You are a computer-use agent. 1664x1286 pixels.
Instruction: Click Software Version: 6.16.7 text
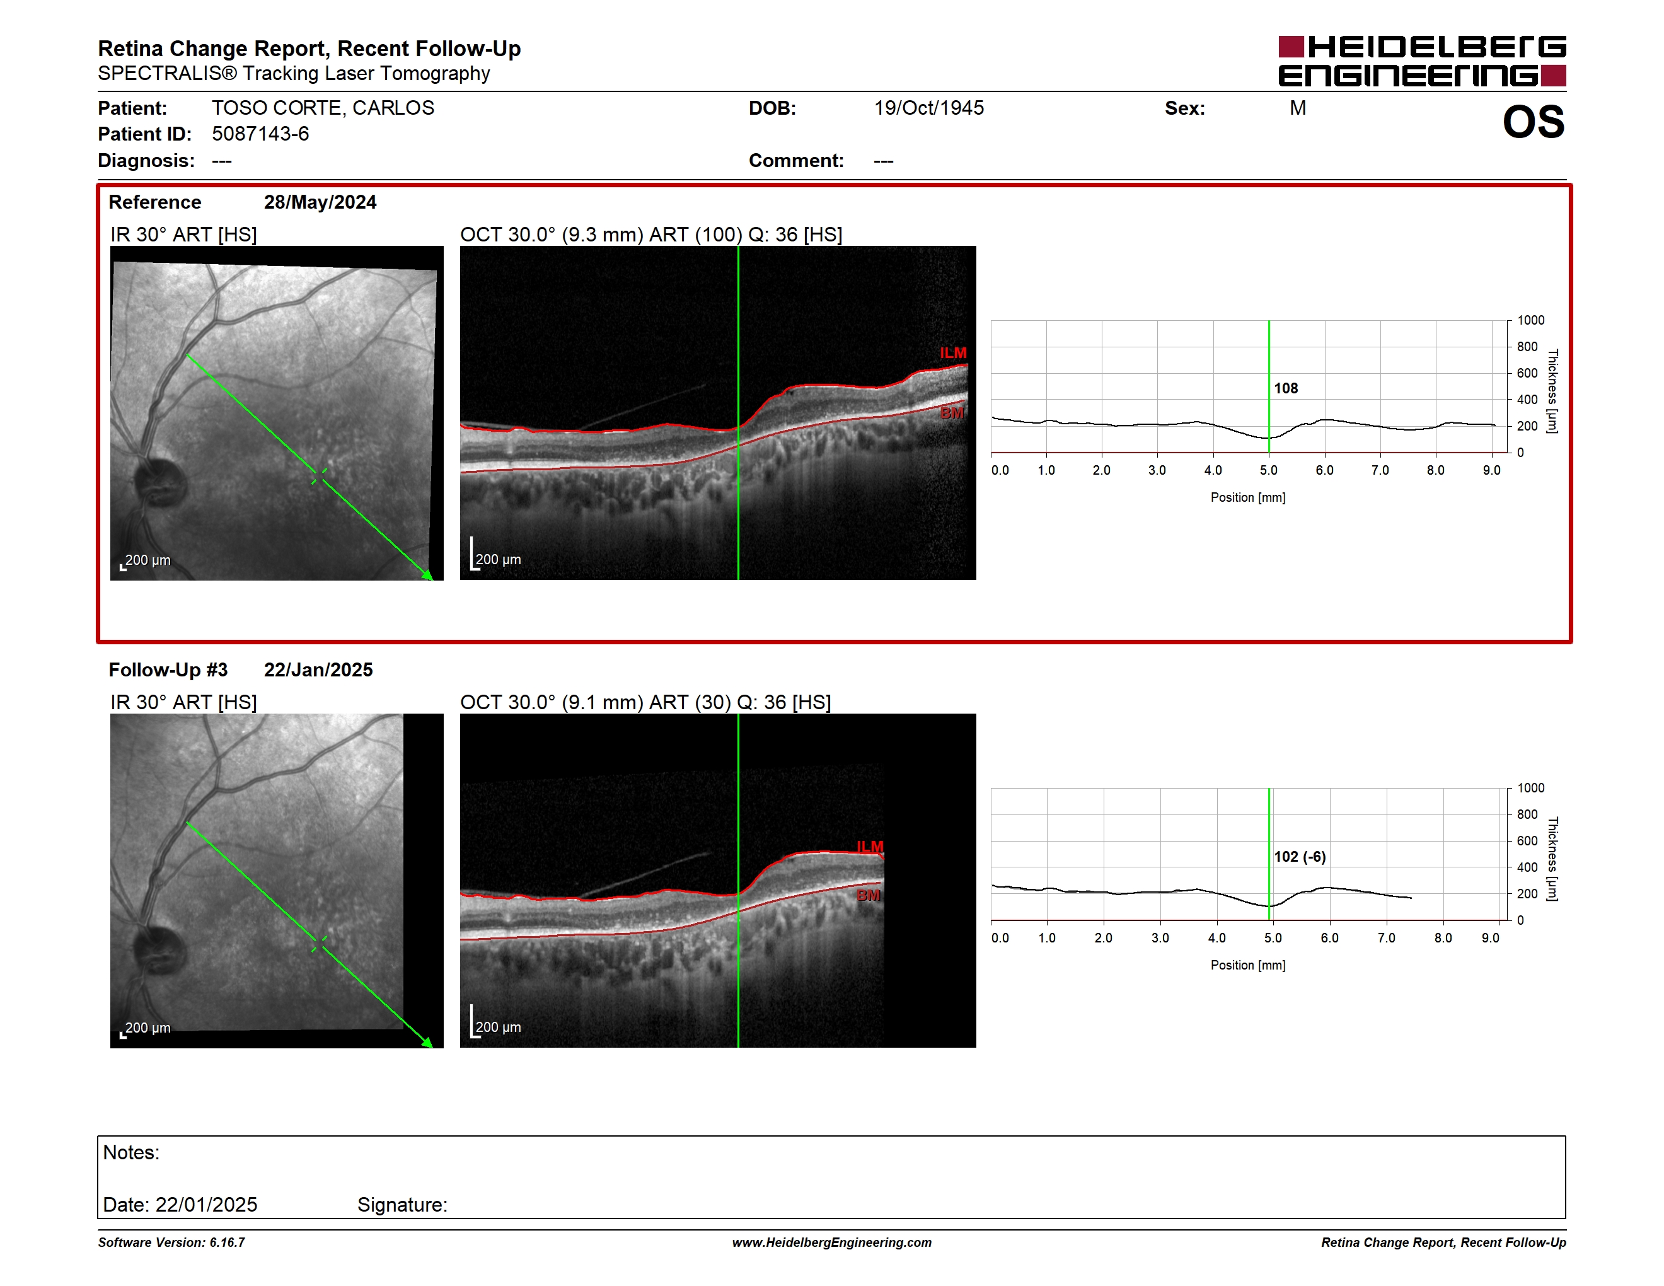click(x=171, y=1243)
